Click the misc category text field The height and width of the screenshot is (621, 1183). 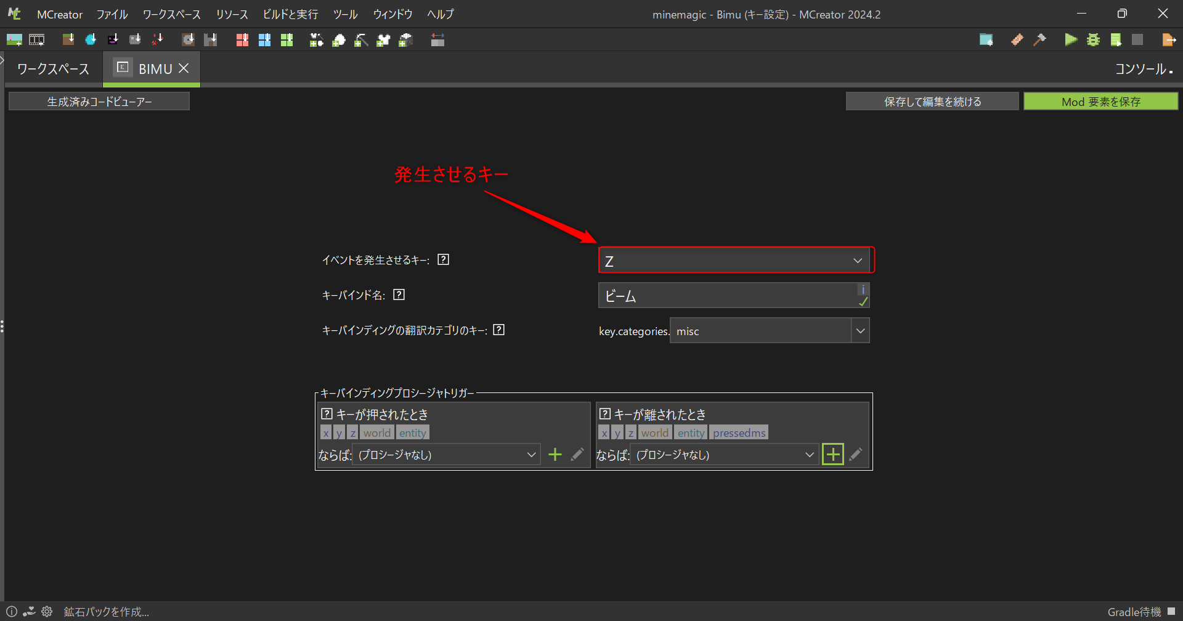click(x=760, y=331)
